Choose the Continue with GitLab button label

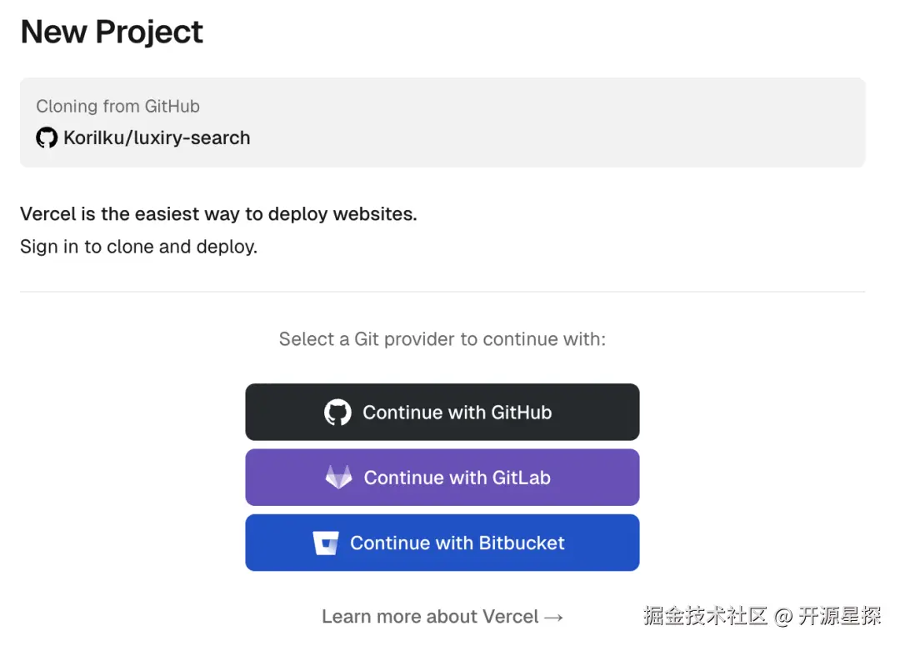457,478
